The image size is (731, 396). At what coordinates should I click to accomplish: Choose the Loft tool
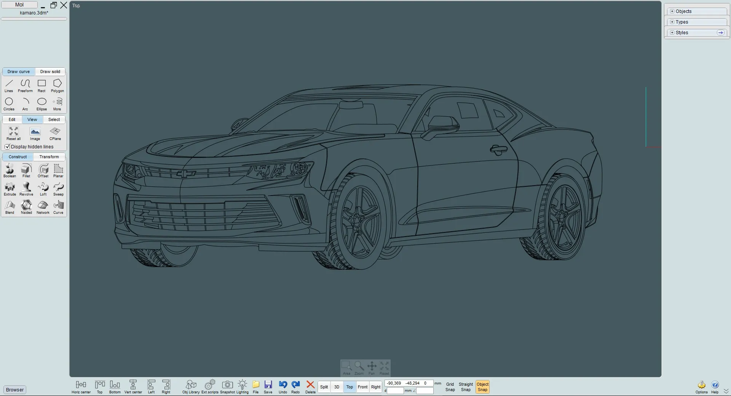[x=43, y=189]
